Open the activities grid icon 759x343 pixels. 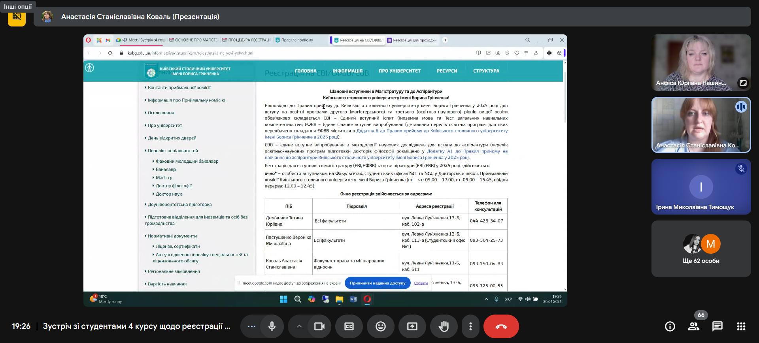(741, 326)
